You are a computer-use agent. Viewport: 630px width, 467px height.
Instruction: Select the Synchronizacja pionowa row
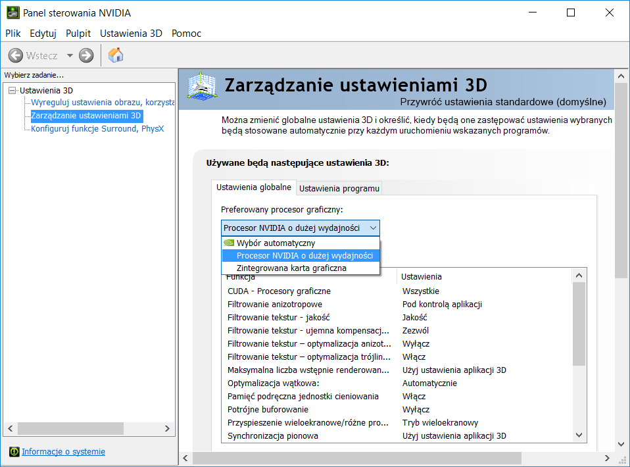pos(397,435)
